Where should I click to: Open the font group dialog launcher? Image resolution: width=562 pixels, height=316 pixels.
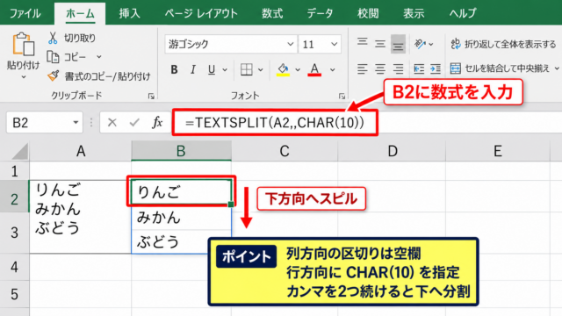342,96
